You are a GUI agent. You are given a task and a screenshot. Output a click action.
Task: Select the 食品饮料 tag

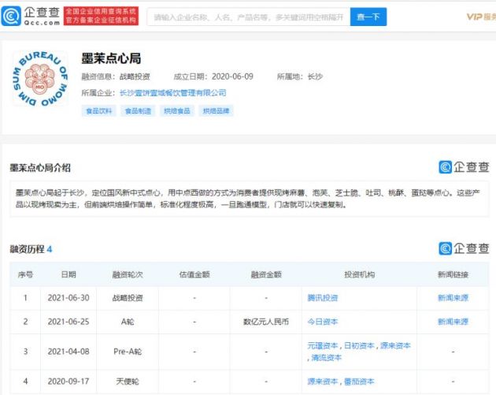coord(99,111)
